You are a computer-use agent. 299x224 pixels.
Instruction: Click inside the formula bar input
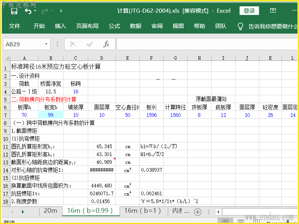point(207,44)
